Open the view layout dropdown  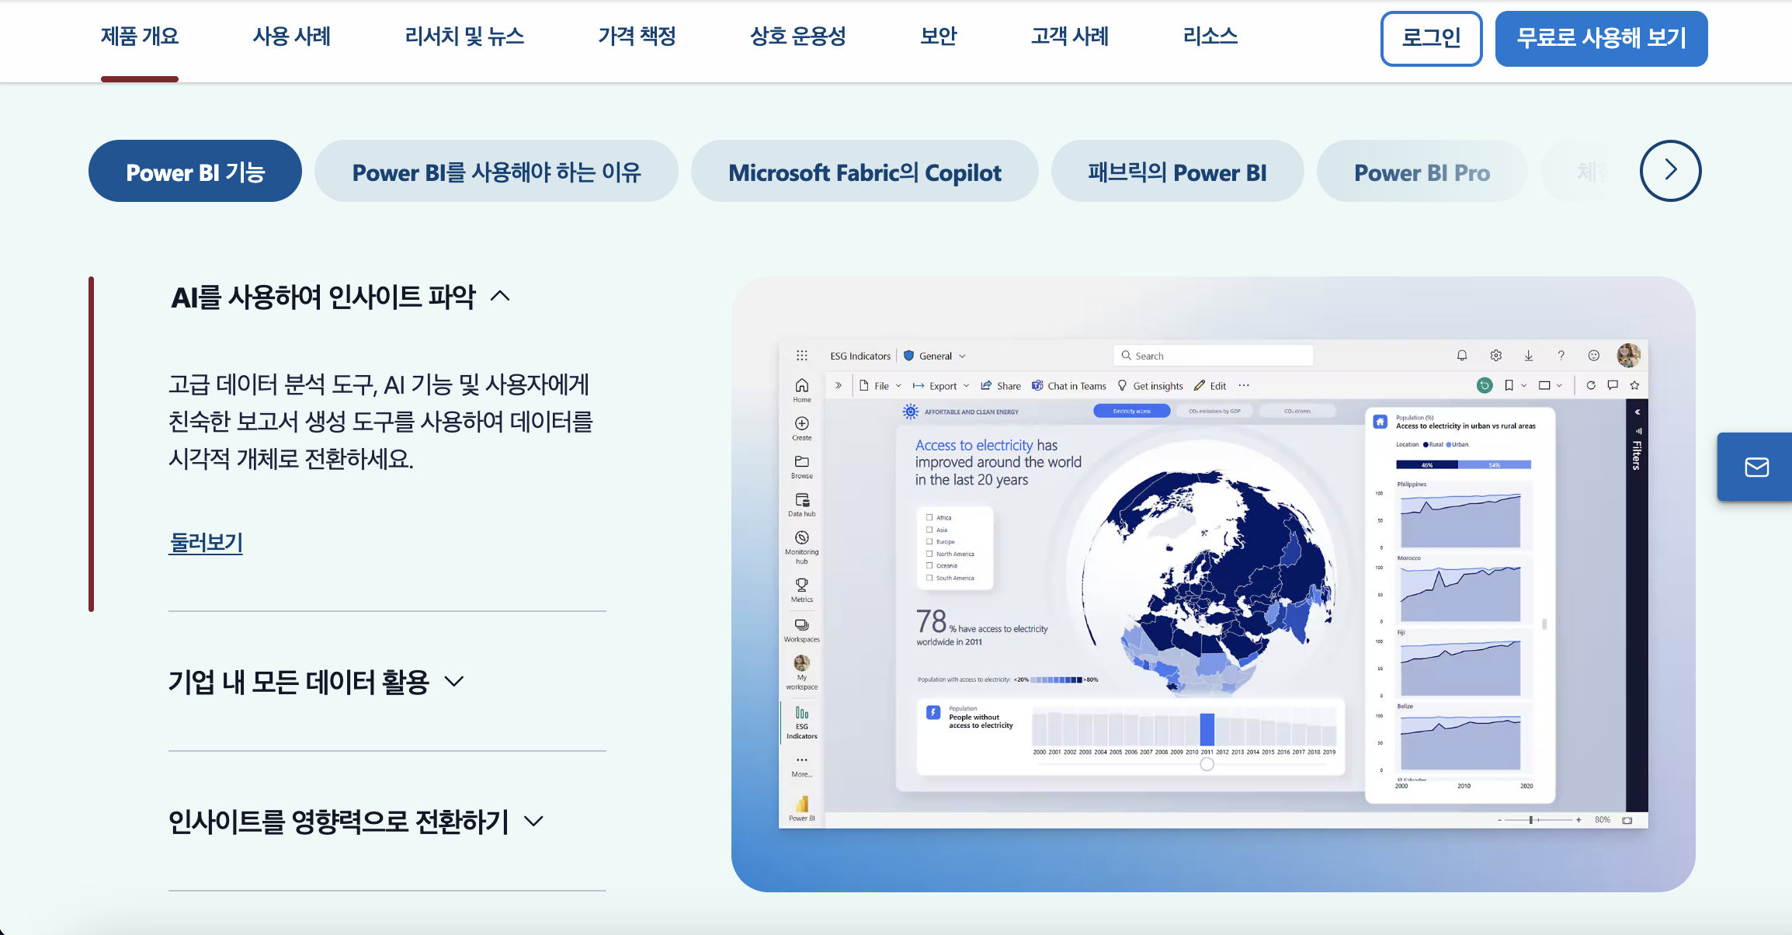(x=1550, y=385)
